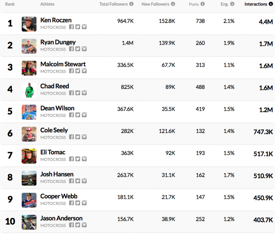Click info icon beside Total Followers
The width and height of the screenshot is (275, 235).
point(131,4)
